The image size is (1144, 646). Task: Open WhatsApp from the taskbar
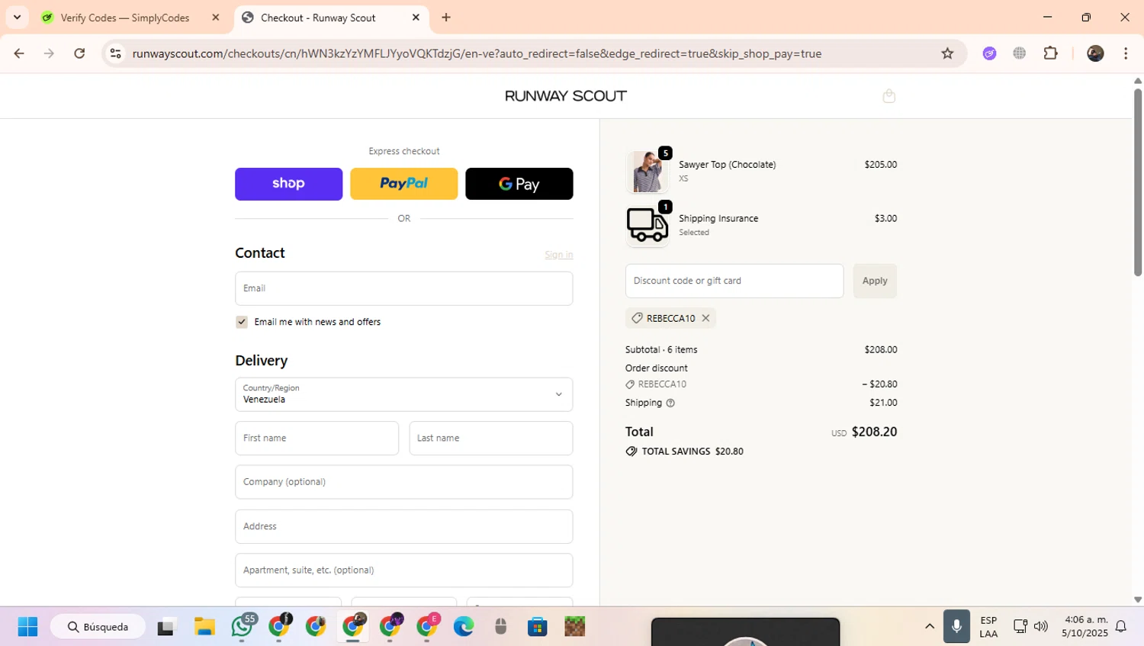tap(242, 627)
